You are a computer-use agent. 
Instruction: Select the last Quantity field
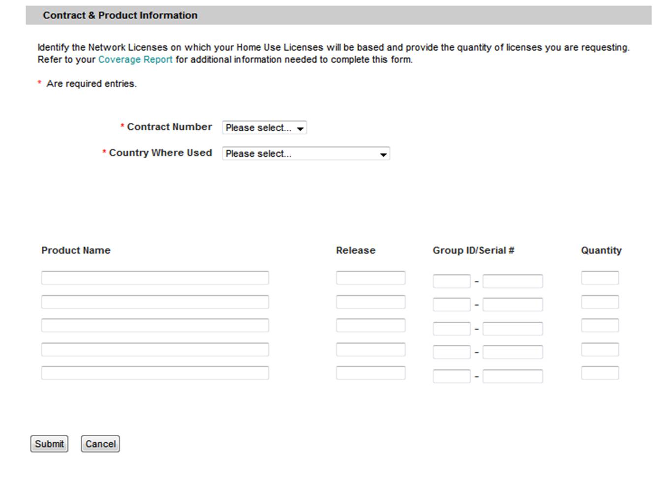(x=600, y=372)
